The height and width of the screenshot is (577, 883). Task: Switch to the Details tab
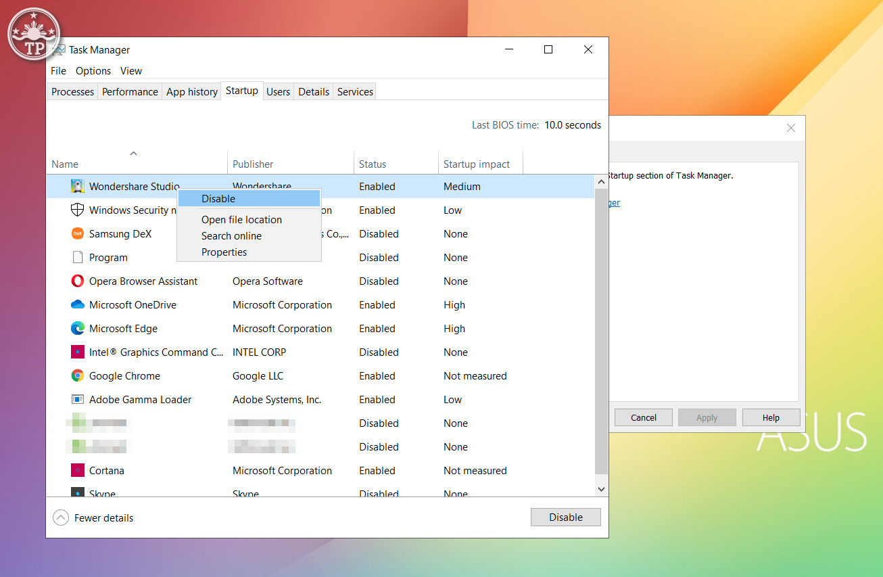tap(314, 92)
